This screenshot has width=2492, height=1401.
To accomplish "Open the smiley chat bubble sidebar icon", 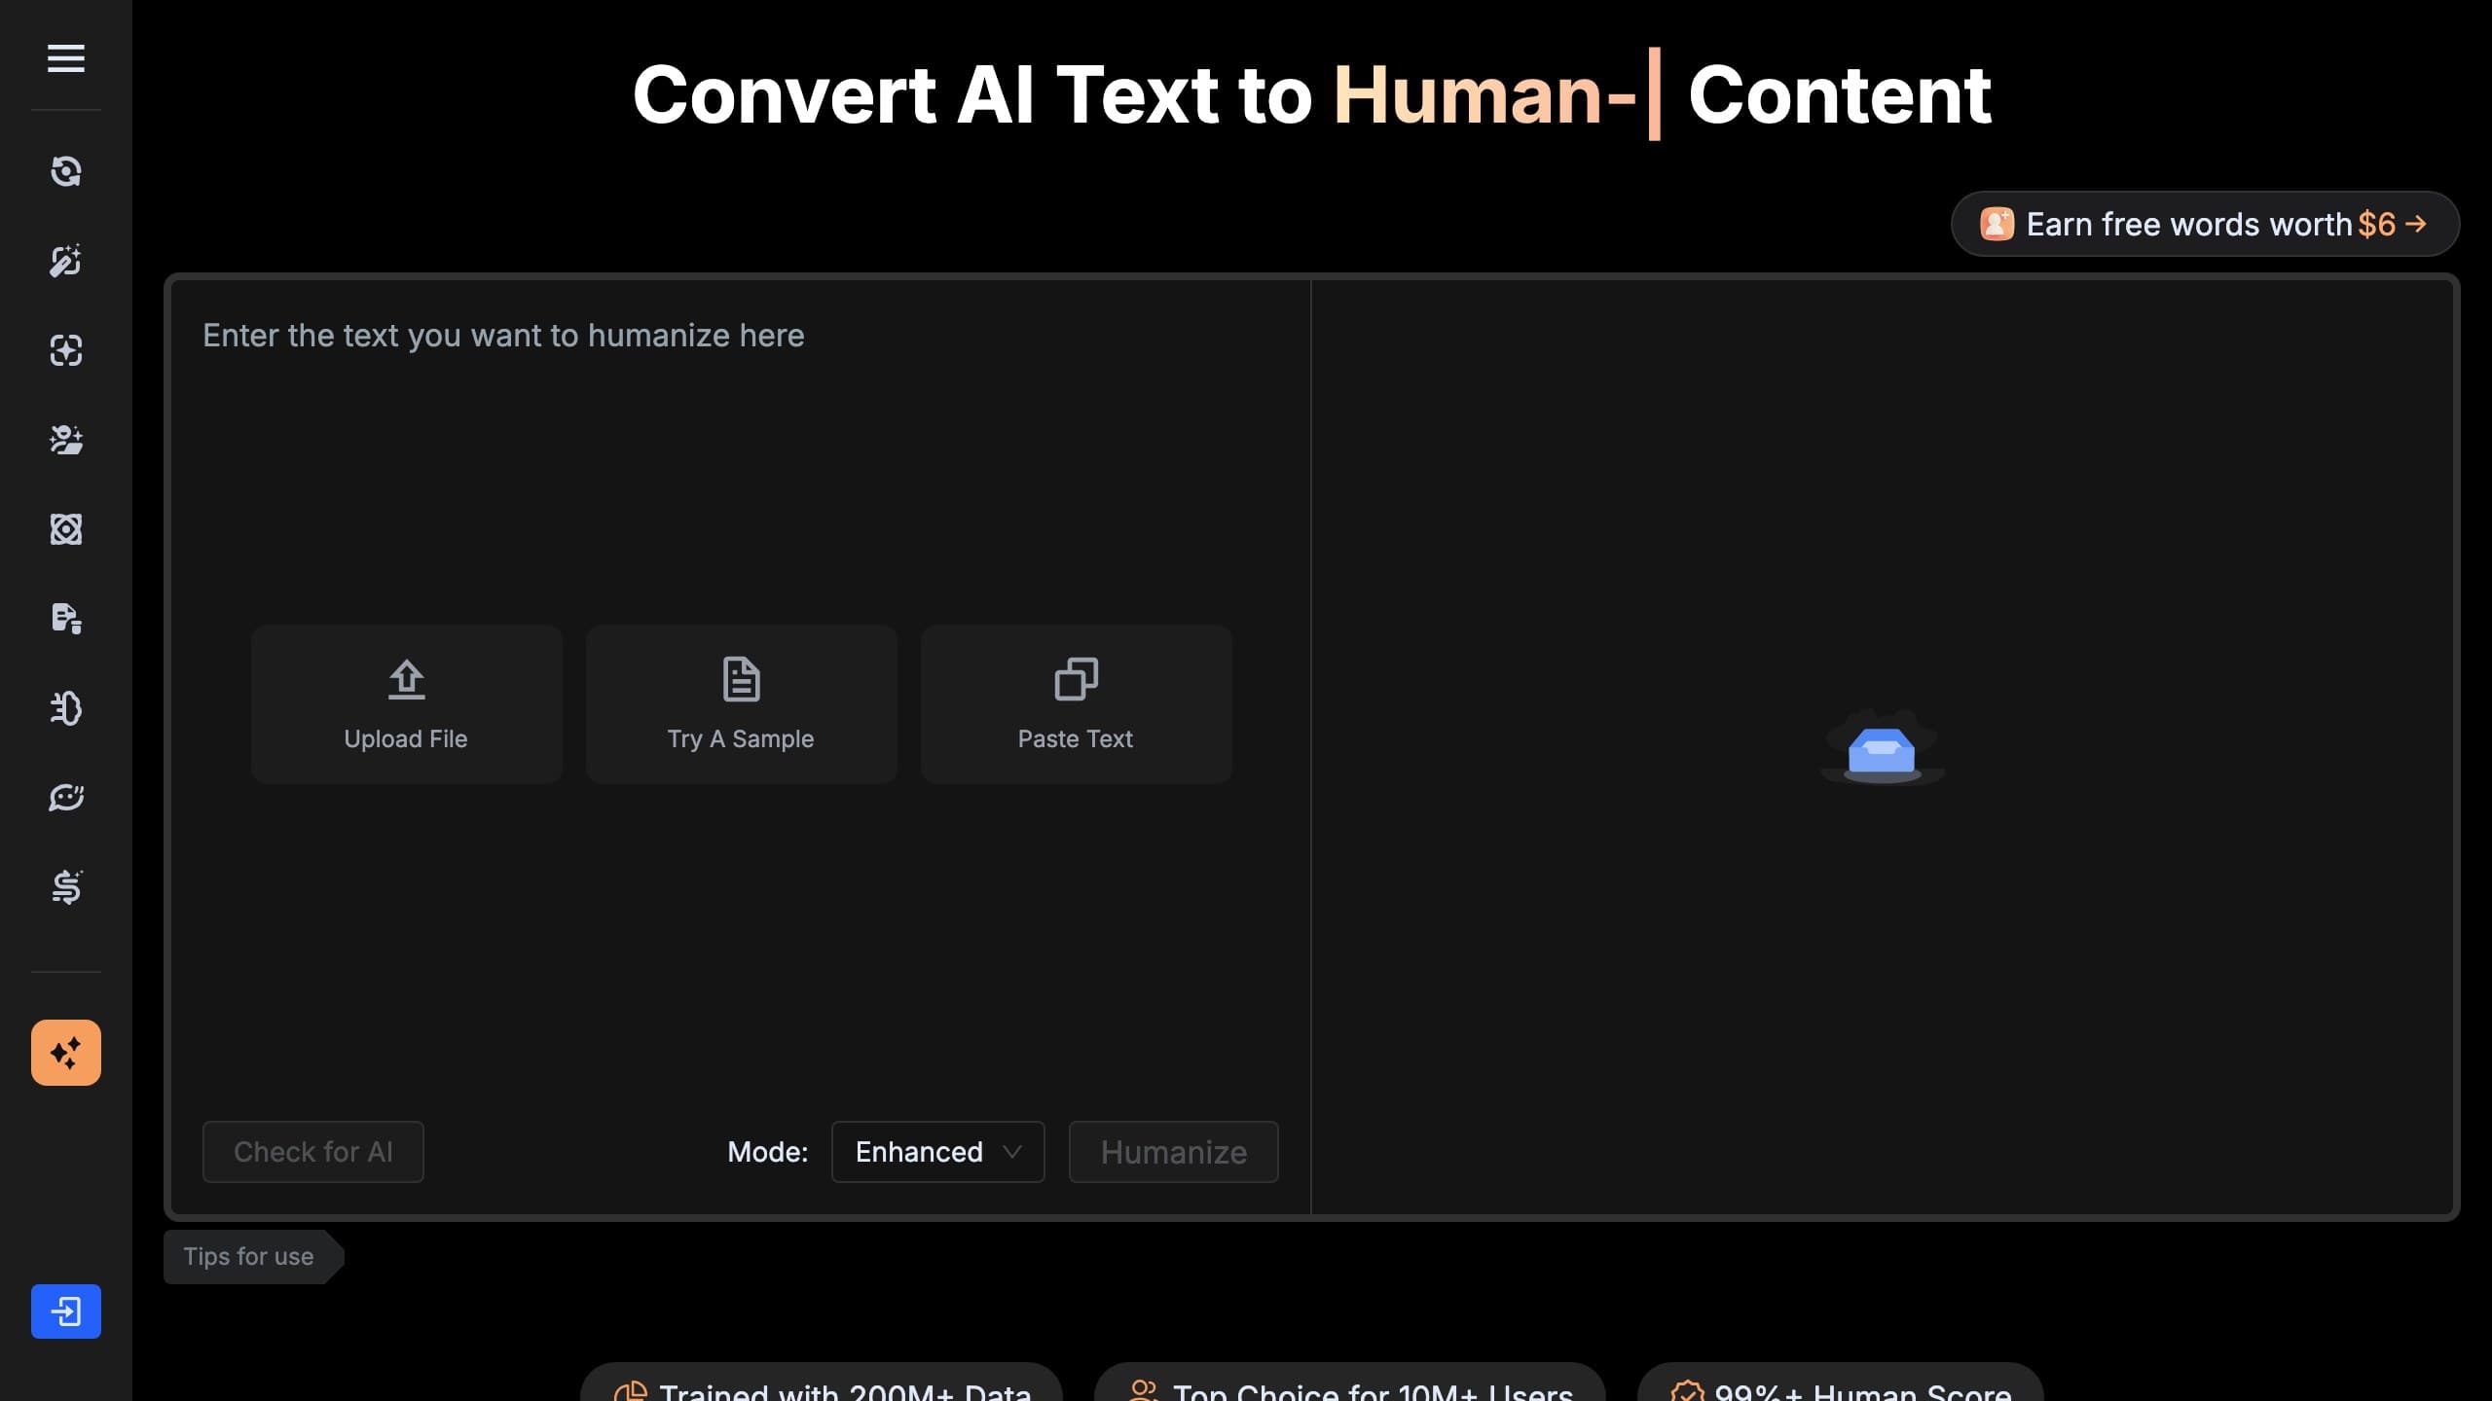I will 66,798.
